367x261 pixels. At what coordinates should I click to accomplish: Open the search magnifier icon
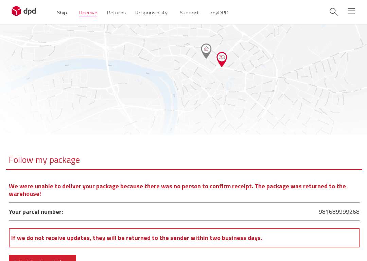(334, 12)
